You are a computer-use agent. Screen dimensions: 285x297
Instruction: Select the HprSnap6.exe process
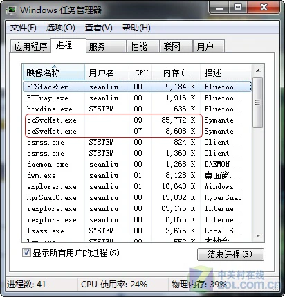click(x=137, y=197)
